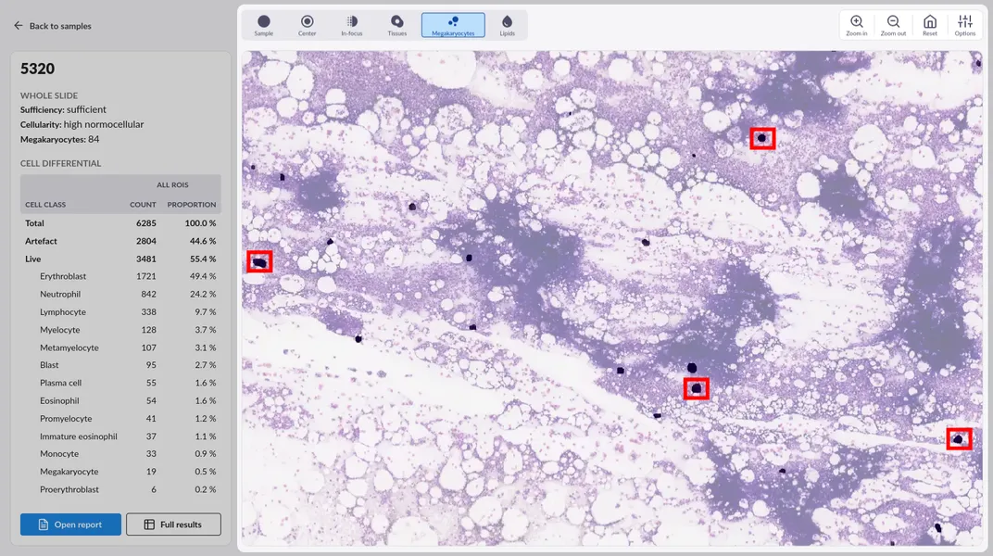
Task: Enable the Lipids overlay
Action: tap(507, 25)
